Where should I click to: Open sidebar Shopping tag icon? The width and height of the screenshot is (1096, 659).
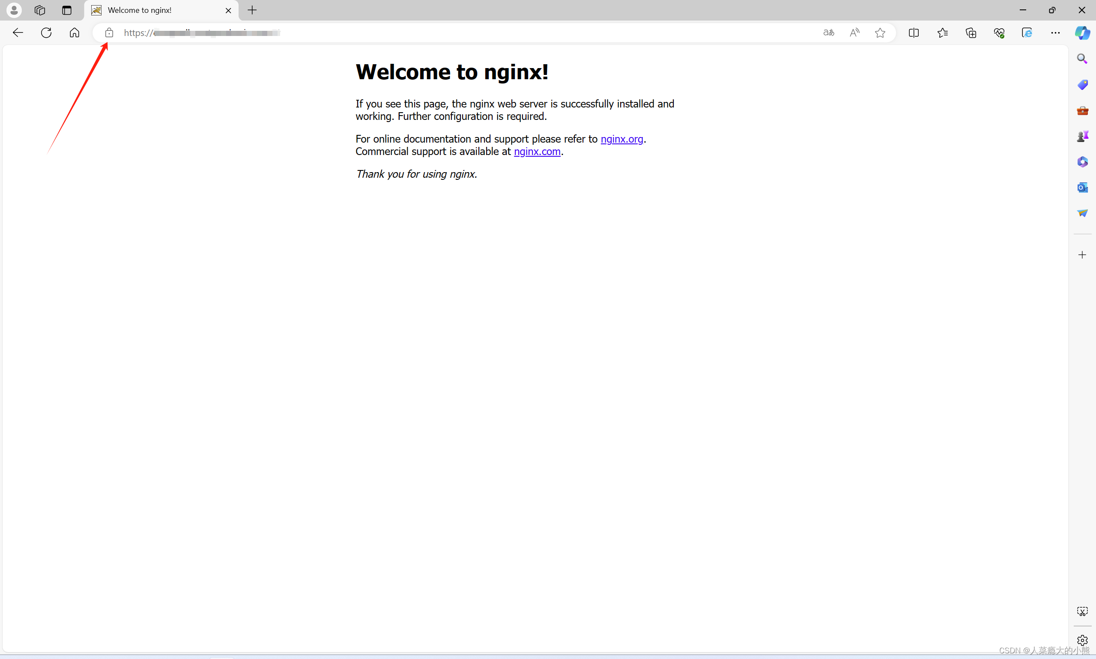1082,84
